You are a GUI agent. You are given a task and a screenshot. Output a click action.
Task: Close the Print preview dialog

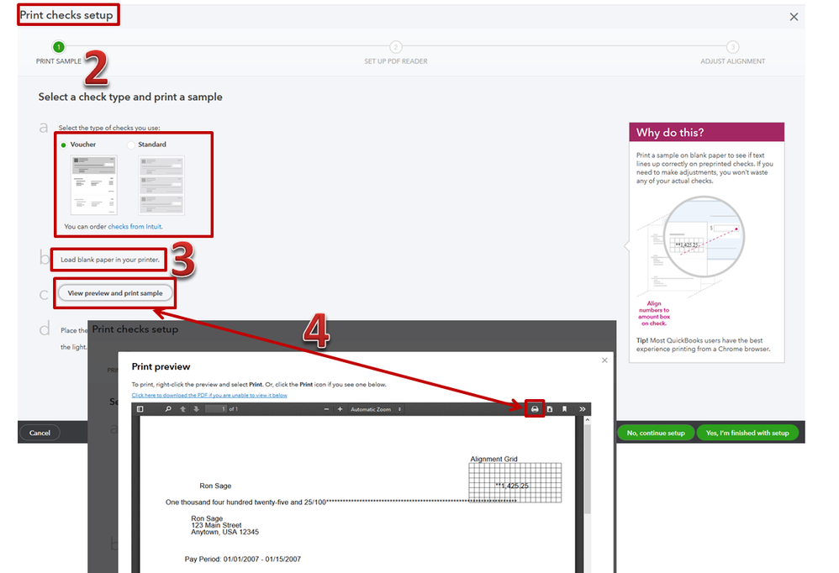604,360
